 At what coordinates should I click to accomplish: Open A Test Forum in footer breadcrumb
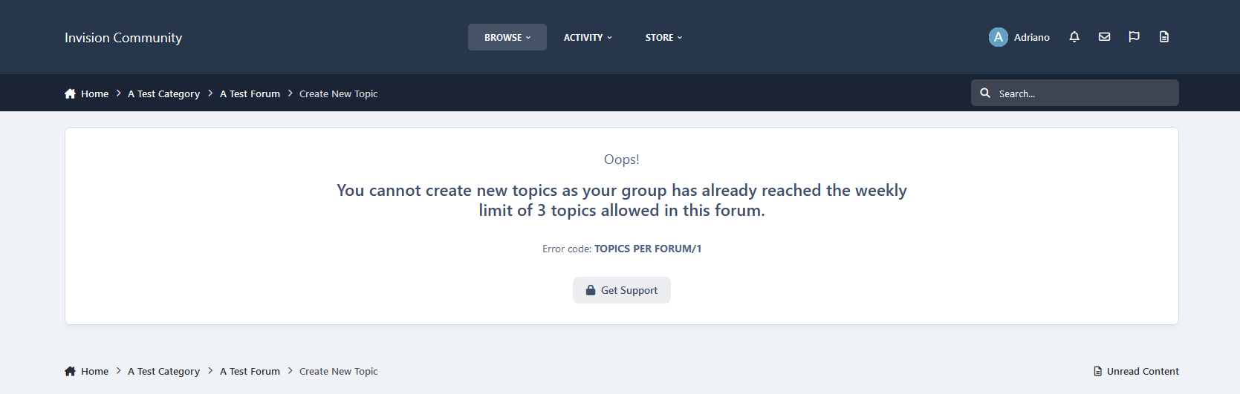point(250,372)
